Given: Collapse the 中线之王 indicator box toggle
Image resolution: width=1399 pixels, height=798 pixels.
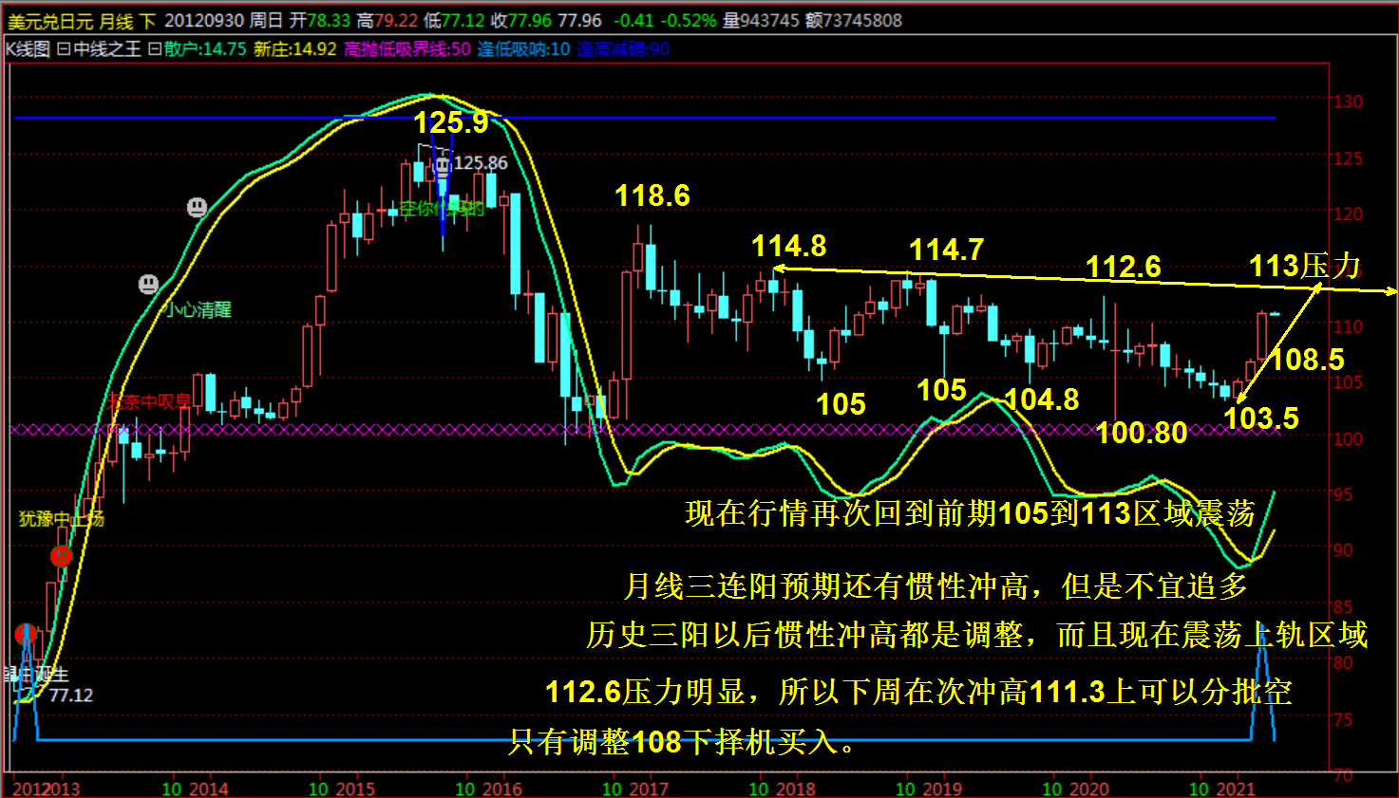Looking at the screenshot, I should [x=63, y=49].
